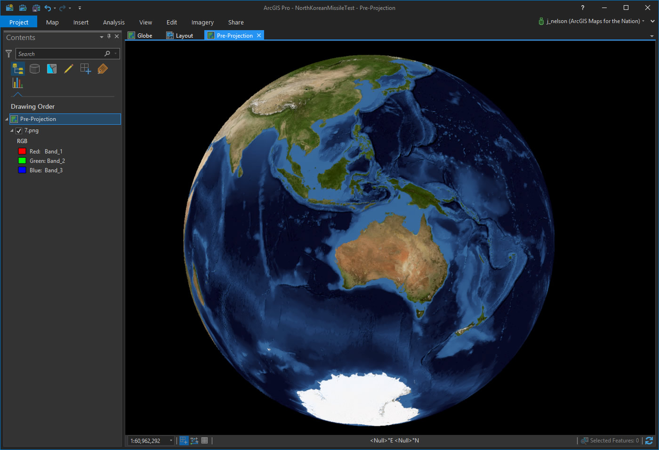Viewport: 659px width, 450px height.
Task: Toggle visibility checkbox for 7.png layer
Action: pos(19,131)
